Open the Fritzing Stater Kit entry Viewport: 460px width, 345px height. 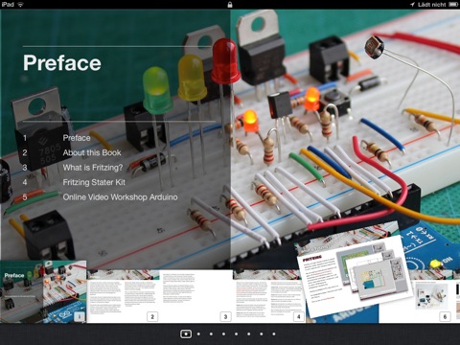coord(94,182)
